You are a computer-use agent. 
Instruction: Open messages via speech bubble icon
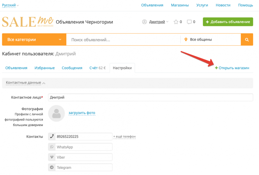189,22
